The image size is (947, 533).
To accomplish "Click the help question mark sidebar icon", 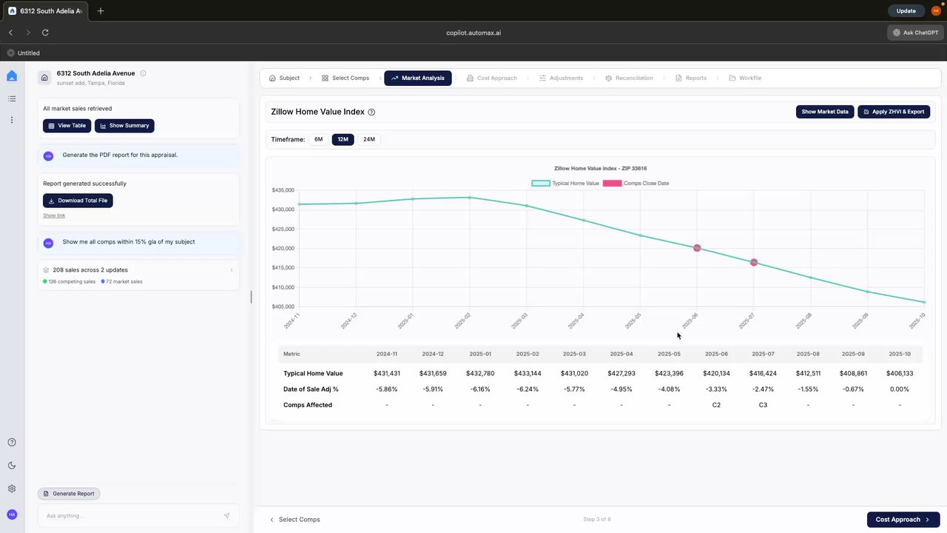I will point(12,443).
